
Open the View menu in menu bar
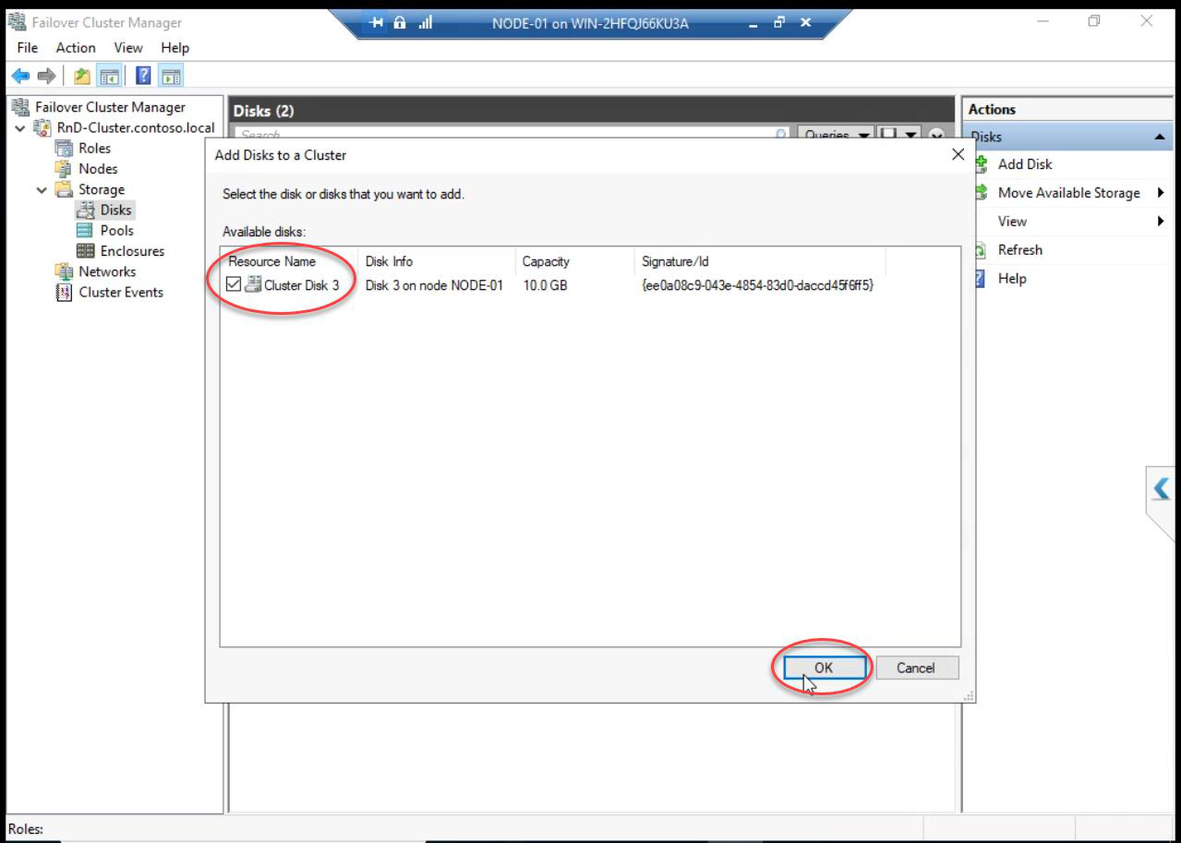pyautogui.click(x=128, y=47)
